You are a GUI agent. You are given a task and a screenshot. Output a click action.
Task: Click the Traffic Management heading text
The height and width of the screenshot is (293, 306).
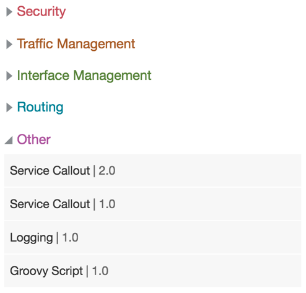[76, 44]
